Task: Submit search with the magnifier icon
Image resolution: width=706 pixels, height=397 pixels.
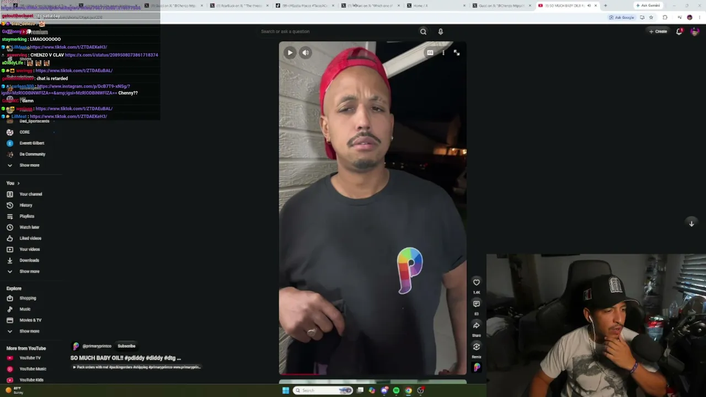Action: 423,31
